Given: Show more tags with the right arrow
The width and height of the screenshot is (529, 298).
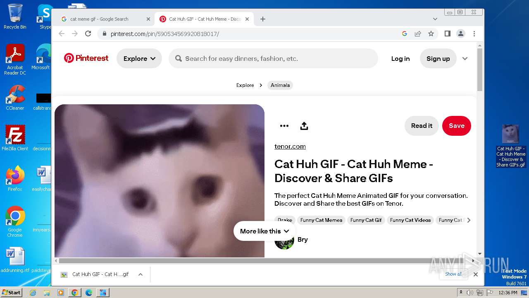Looking at the screenshot, I should pos(469,220).
